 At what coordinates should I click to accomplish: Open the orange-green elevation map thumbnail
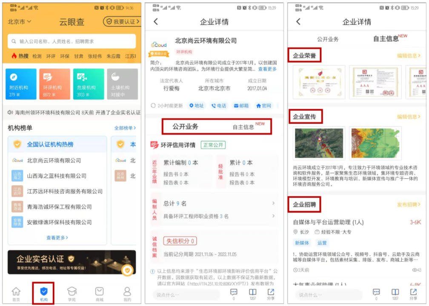click(x=375, y=143)
